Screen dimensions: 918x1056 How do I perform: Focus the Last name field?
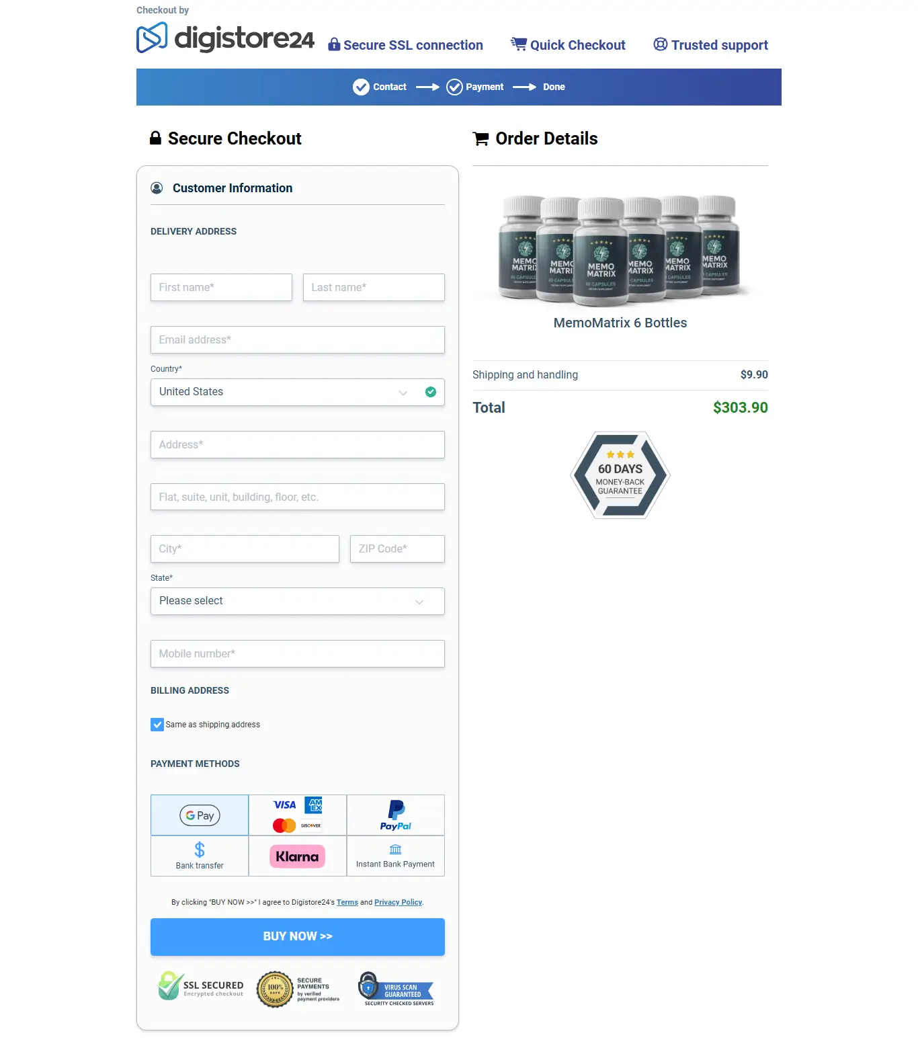coord(374,287)
